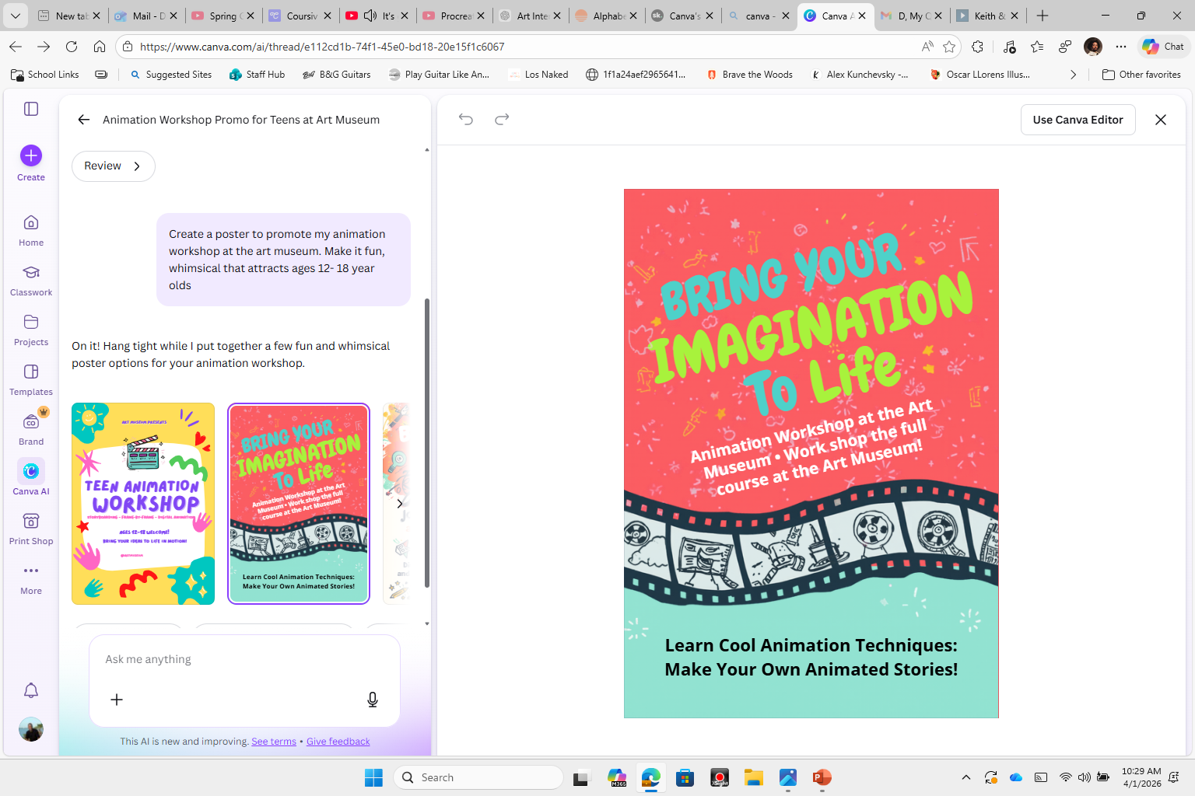Open the Other favorites folder
Screen dimensions: 1195x796
coord(1141,75)
